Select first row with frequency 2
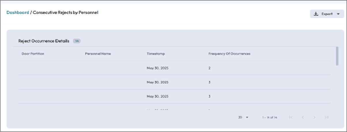 tap(209, 68)
